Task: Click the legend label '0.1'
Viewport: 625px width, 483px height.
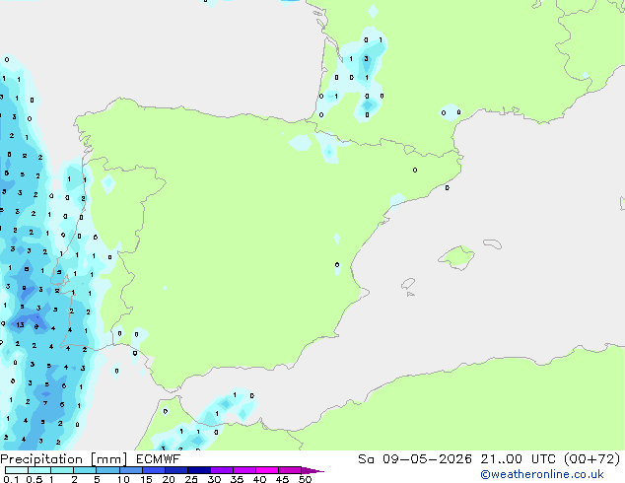Action: [x=11, y=479]
